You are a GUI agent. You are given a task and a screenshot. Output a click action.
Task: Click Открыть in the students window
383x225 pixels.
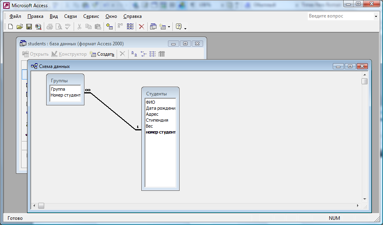pyautogui.click(x=35, y=54)
